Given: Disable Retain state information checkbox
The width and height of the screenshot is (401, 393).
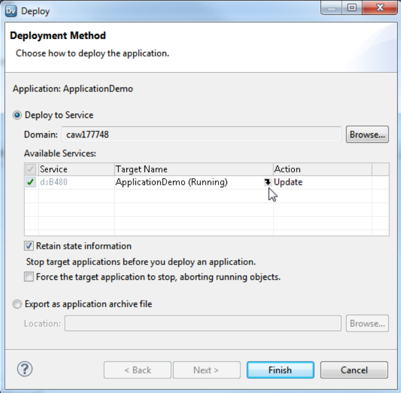Looking at the screenshot, I should tap(28, 246).
